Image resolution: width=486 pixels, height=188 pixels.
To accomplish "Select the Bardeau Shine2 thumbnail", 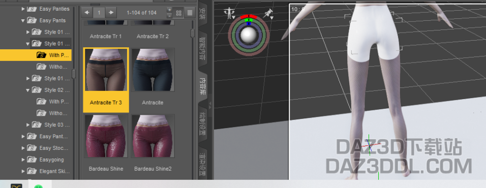I will (153, 136).
